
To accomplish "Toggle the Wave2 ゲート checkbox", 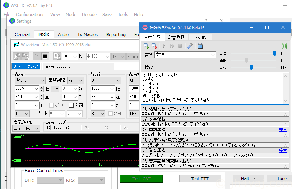I will click(x=110, y=114).
